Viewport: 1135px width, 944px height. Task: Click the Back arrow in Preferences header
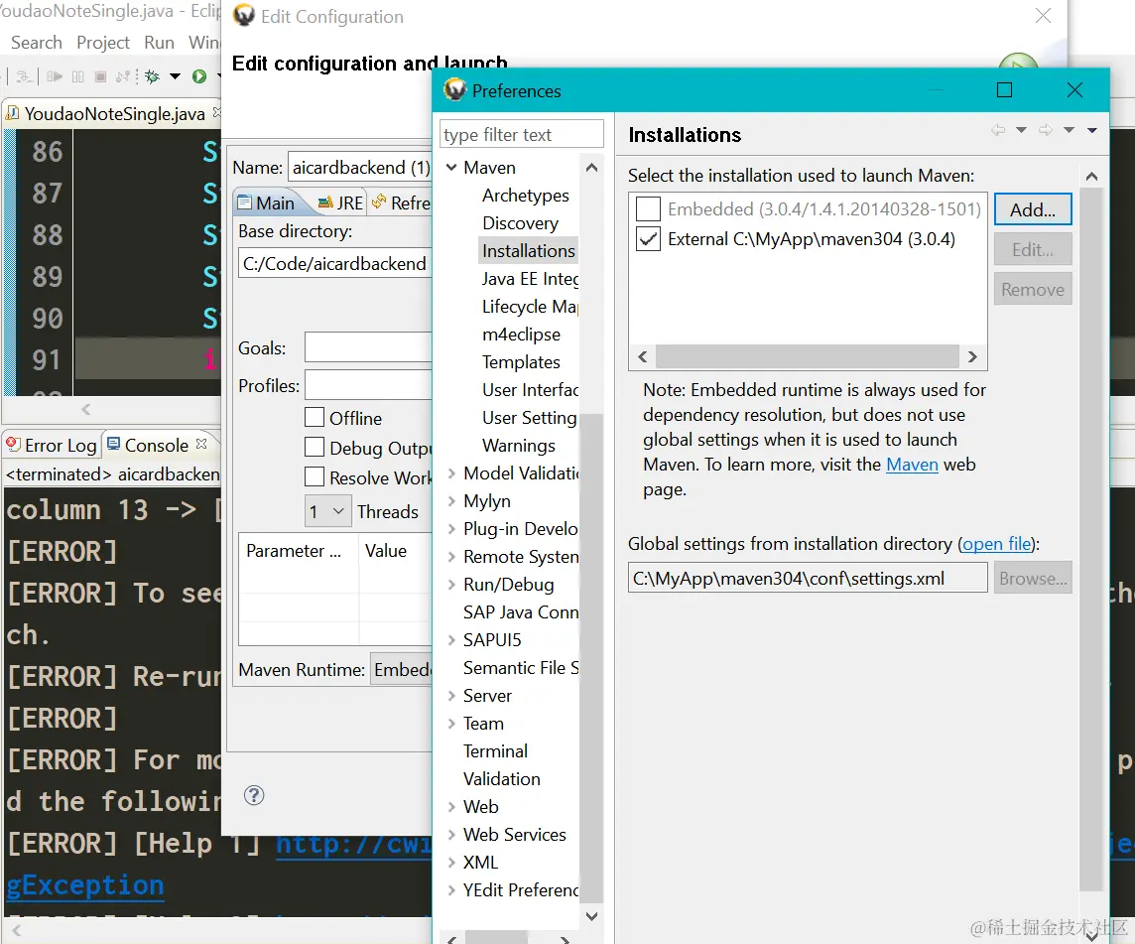[998, 130]
